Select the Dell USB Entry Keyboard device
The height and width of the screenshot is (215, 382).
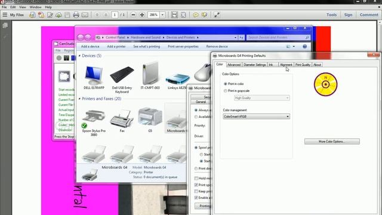click(122, 79)
